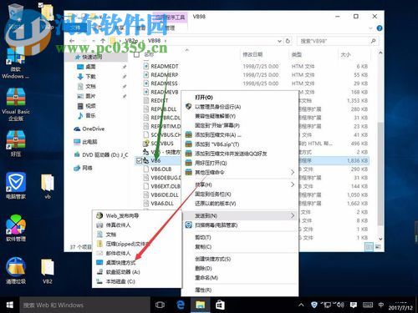Viewport: 418px width, 313px height.
Task: Switch to large icons view toggle
Action: (378, 246)
